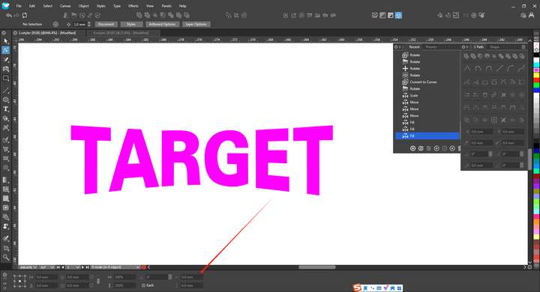Click the transform reference point grid

pos(20,282)
